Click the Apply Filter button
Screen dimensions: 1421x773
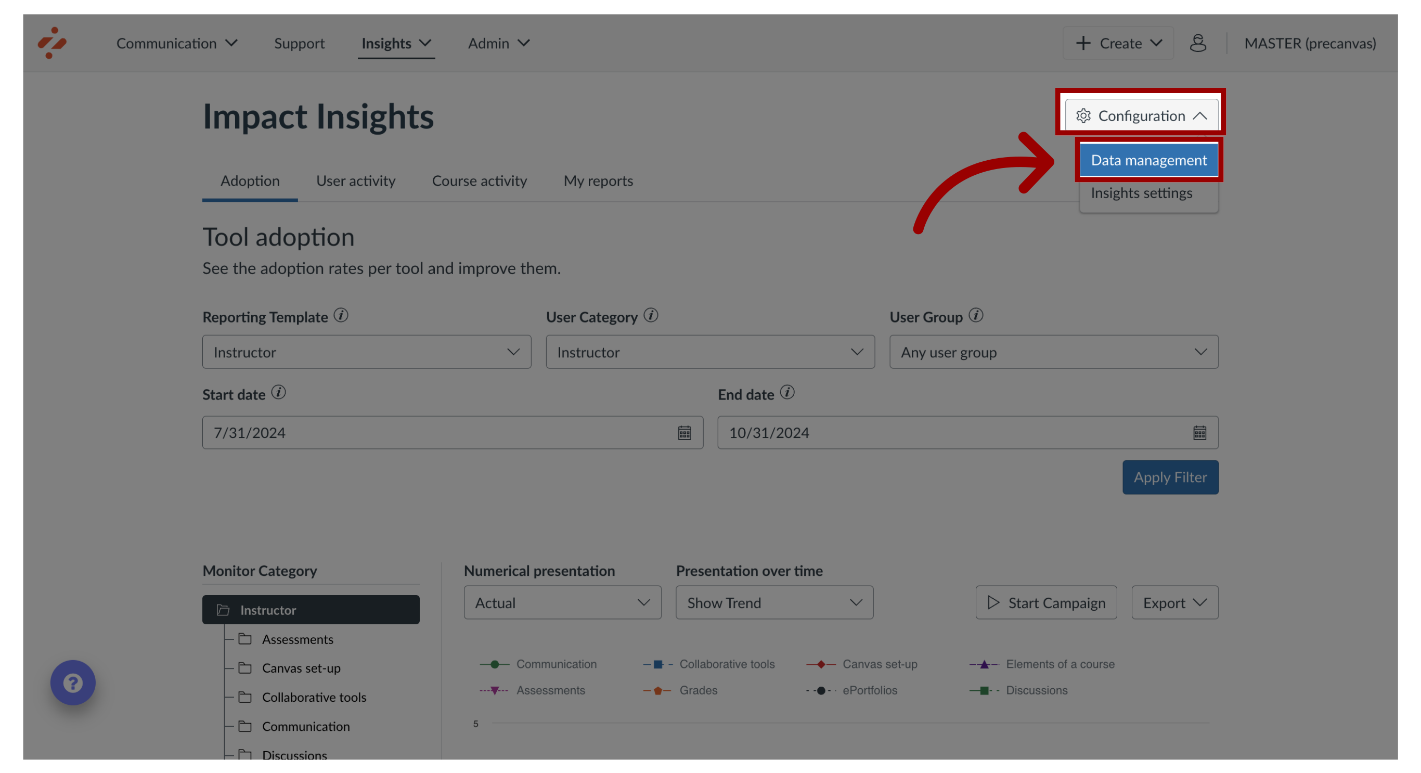(1170, 476)
